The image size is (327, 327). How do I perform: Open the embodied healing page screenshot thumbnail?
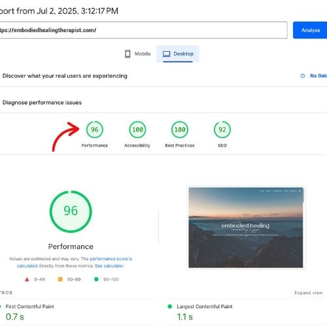tap(246, 228)
